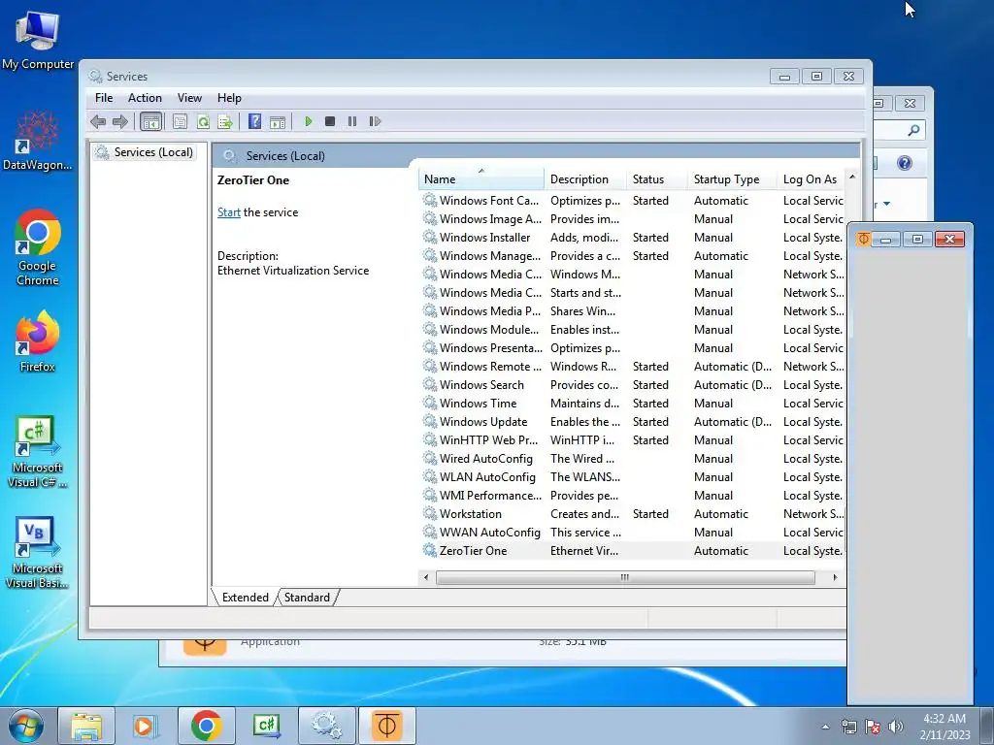Open My Computer desktop icon
This screenshot has height=745, width=994.
[x=38, y=39]
